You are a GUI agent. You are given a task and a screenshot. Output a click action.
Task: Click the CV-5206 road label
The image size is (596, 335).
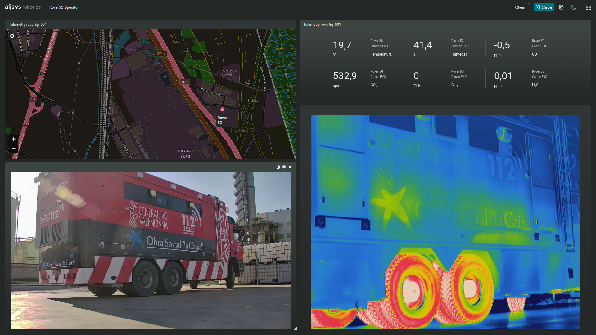coord(239,131)
